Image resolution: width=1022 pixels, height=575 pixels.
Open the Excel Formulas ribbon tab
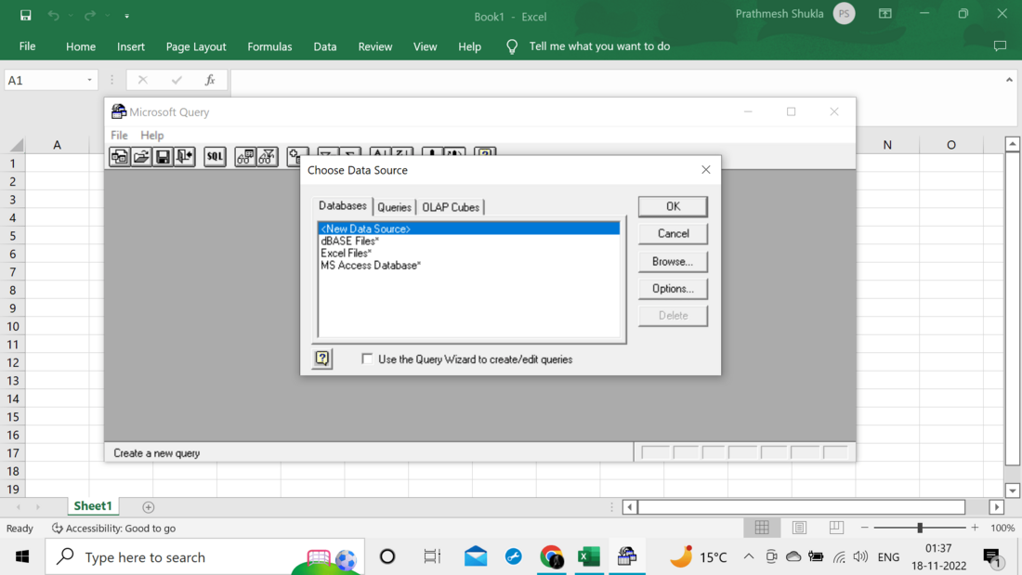pos(269,46)
